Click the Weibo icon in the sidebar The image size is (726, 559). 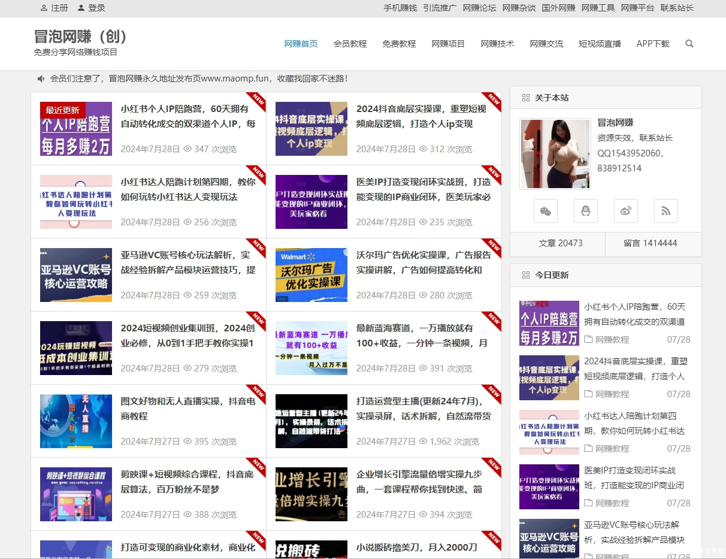coord(626,211)
